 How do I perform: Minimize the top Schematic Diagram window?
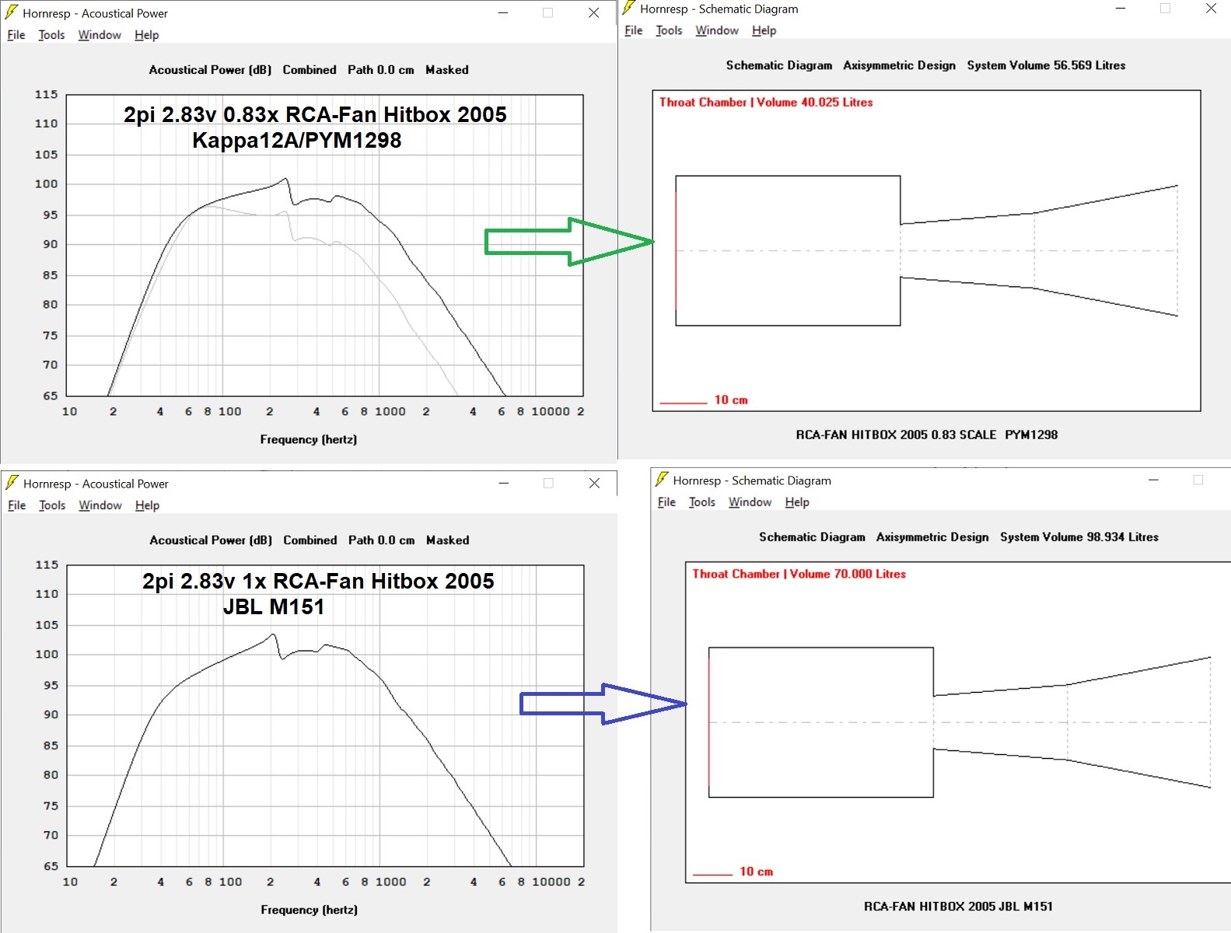1121,9
